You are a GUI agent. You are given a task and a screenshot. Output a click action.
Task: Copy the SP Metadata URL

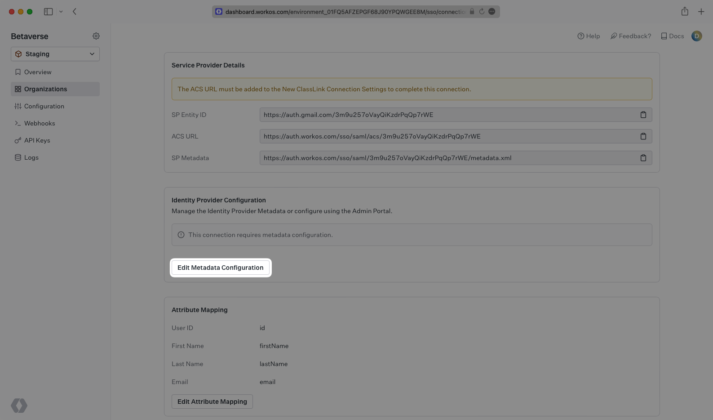point(643,158)
